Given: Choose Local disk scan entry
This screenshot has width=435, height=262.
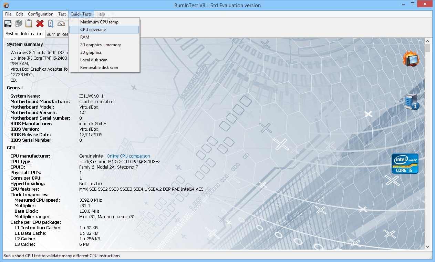Looking at the screenshot, I should click(104, 60).
